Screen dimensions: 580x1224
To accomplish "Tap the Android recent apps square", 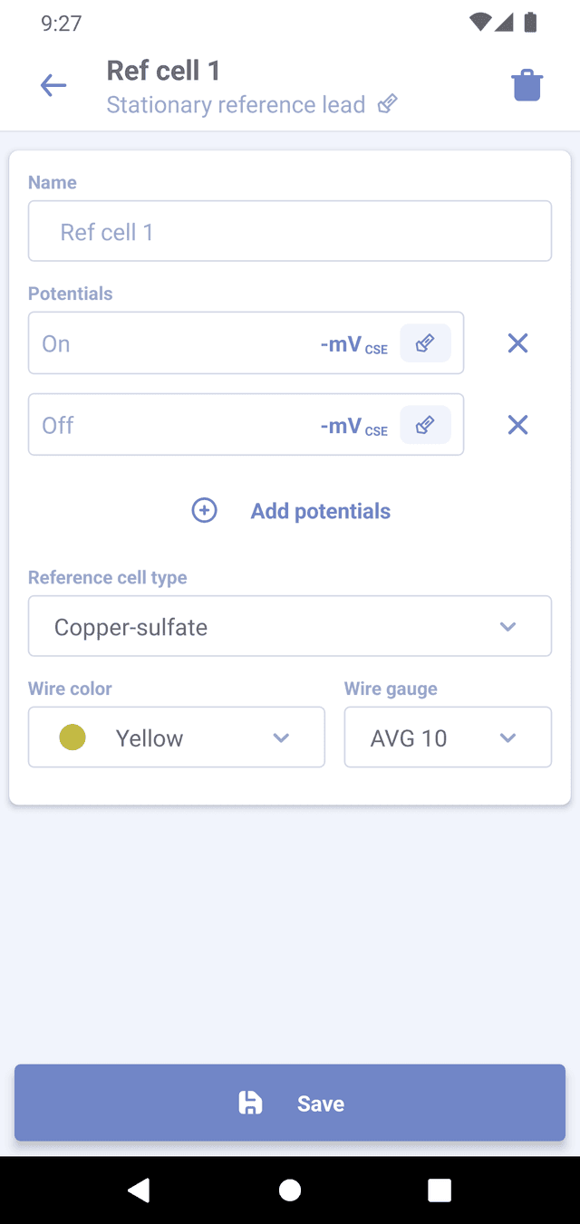I will pyautogui.click(x=440, y=1190).
